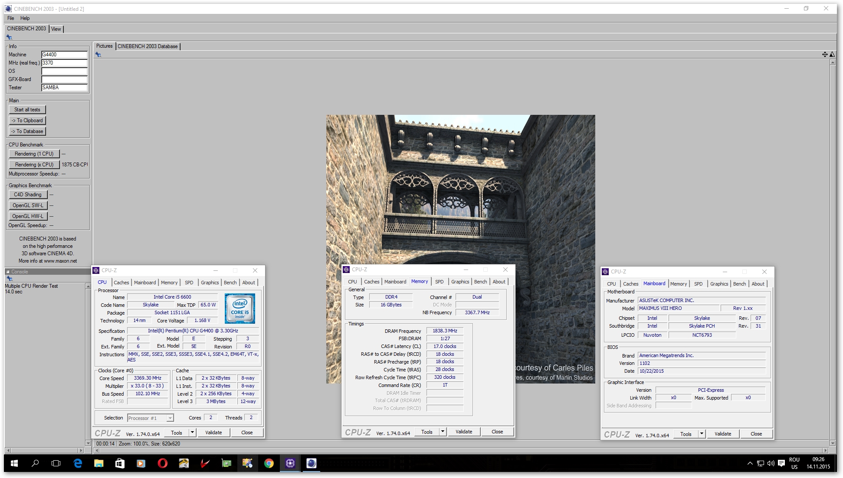Open Processor #1 selection dropdown in CPU-Z
The width and height of the screenshot is (843, 478).
coord(151,418)
